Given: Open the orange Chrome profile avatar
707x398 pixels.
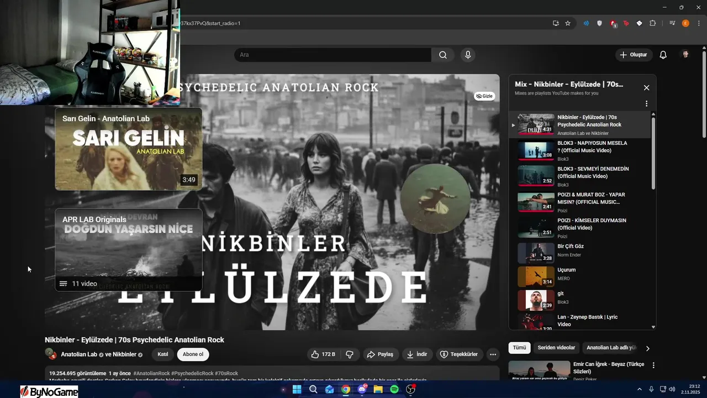Looking at the screenshot, I should click(x=685, y=23).
